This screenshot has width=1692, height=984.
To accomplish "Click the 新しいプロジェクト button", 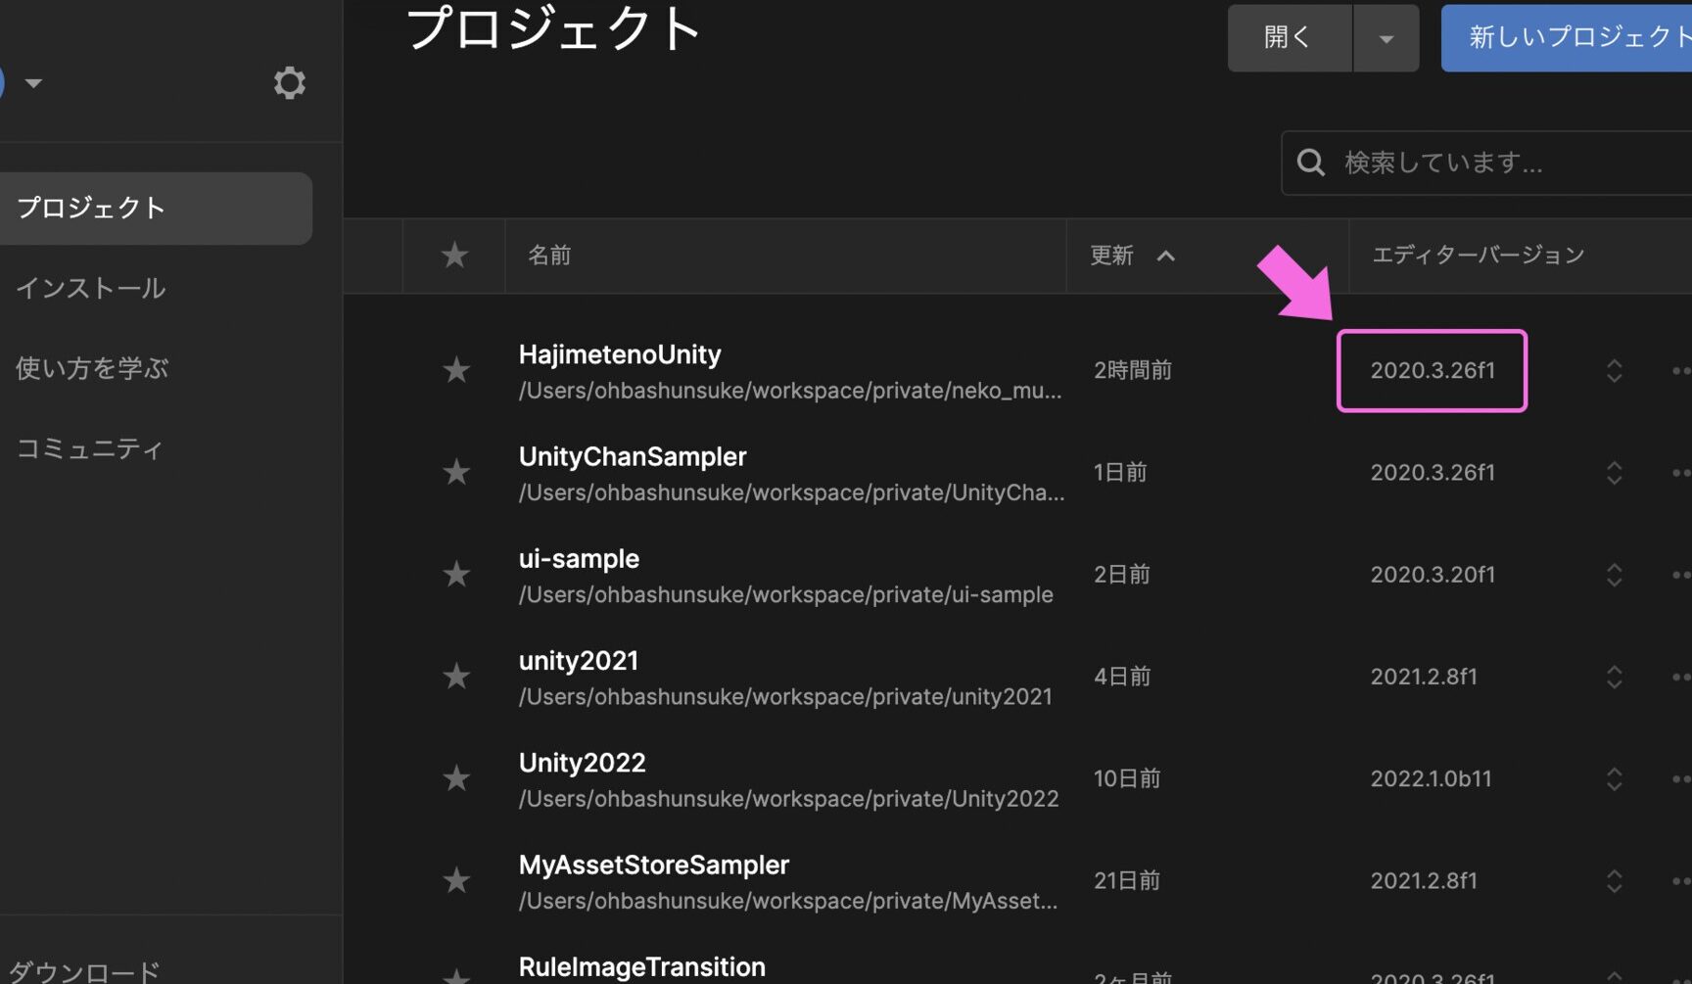I will tap(1567, 38).
